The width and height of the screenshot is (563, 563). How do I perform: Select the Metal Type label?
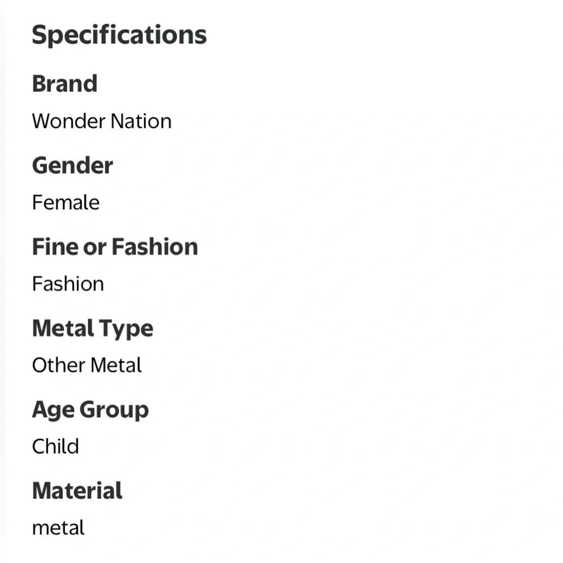pyautogui.click(x=93, y=329)
